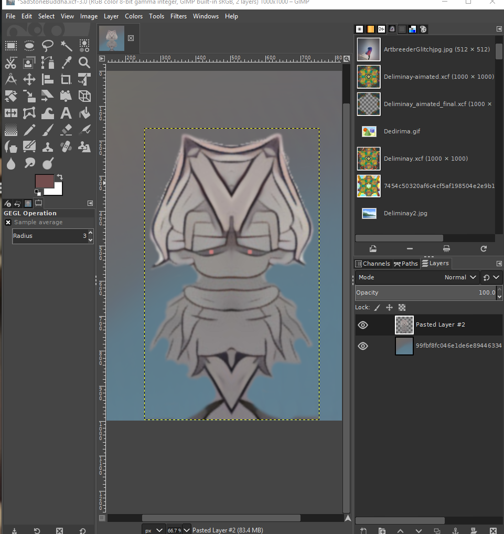This screenshot has height=534, width=504.
Task: Pick the Heal bandage tool
Action: pos(66,147)
